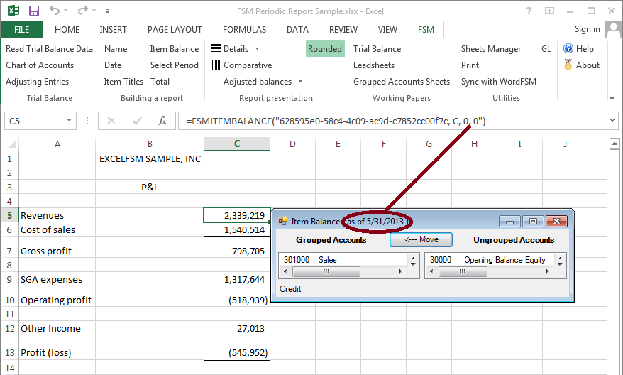Image resolution: width=623 pixels, height=375 pixels.
Task: Collapse the ribbon with chevron arrow
Action: click(612, 98)
